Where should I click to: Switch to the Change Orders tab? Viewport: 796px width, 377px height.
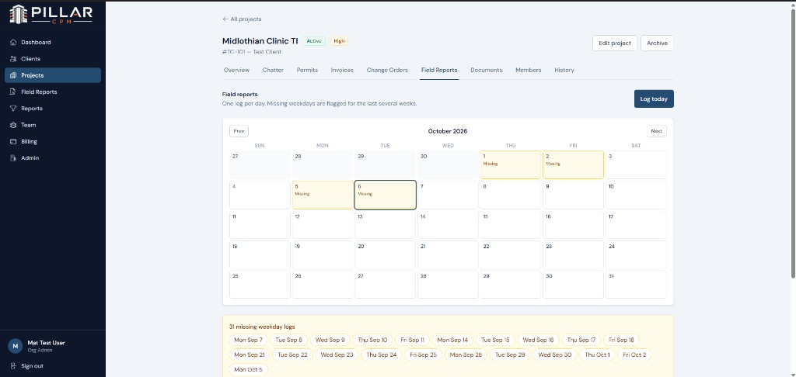pyautogui.click(x=387, y=70)
